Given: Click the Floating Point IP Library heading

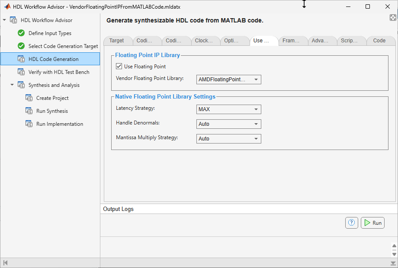Looking at the screenshot, I should tap(148, 55).
